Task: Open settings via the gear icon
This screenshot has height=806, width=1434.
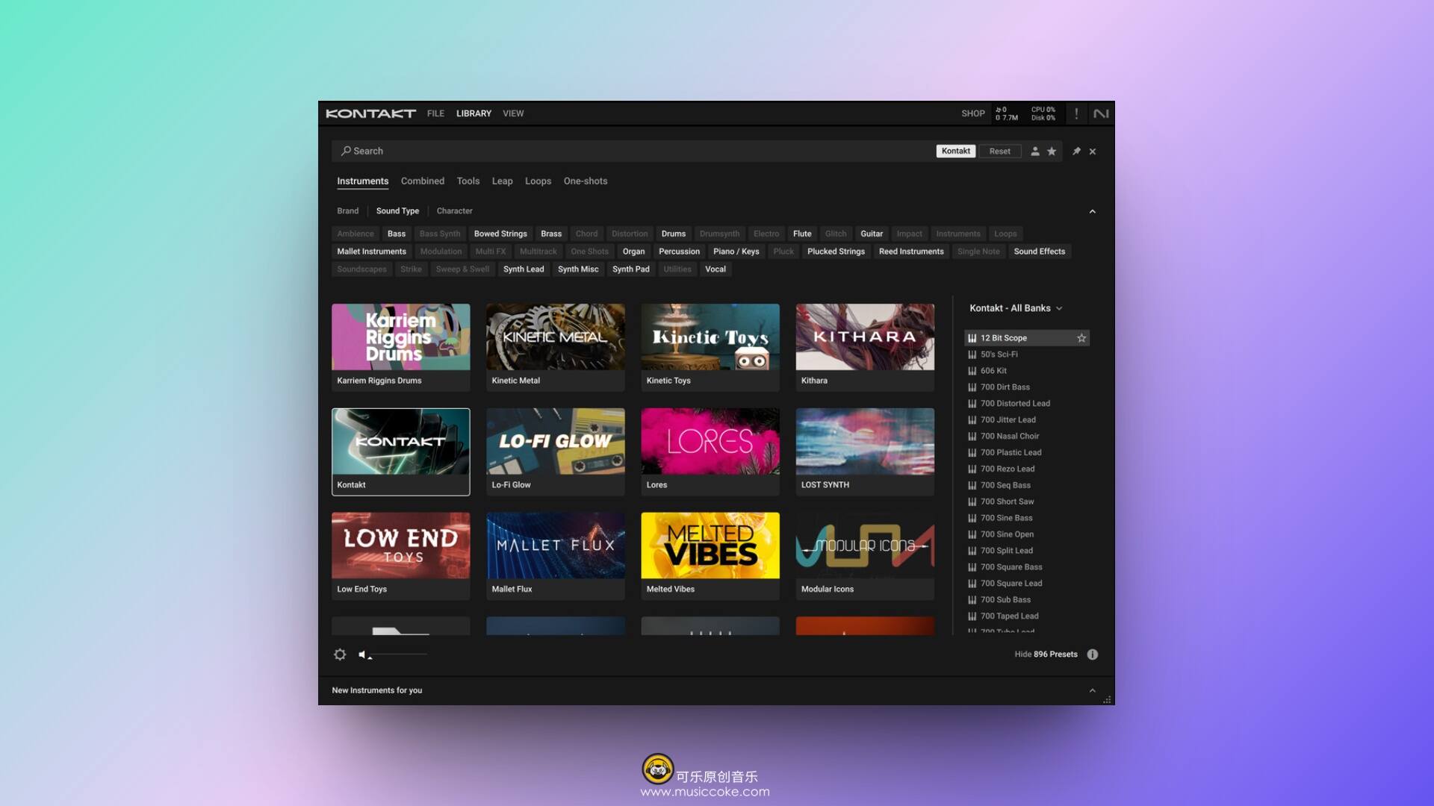Action: (340, 655)
